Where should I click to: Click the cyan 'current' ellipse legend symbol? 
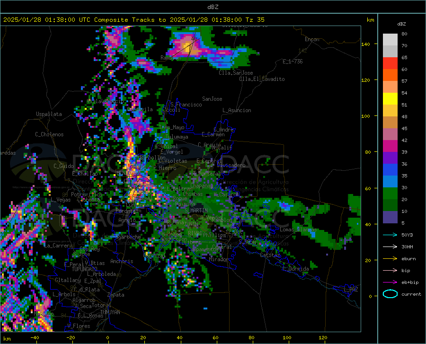coord(390,294)
